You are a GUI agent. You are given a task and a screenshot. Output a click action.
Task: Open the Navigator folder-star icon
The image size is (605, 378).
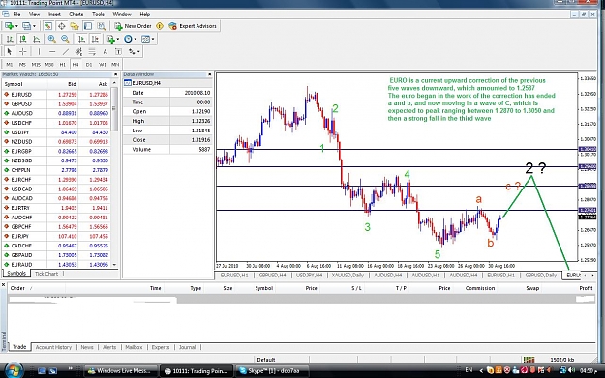[x=75, y=26]
